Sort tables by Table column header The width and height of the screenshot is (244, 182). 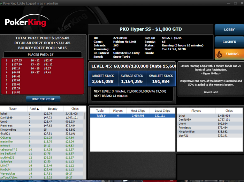pyautogui.click(x=100, y=111)
